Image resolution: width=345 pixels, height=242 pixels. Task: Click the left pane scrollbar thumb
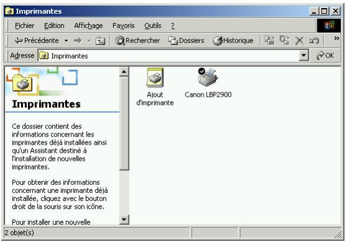[x=124, y=123]
